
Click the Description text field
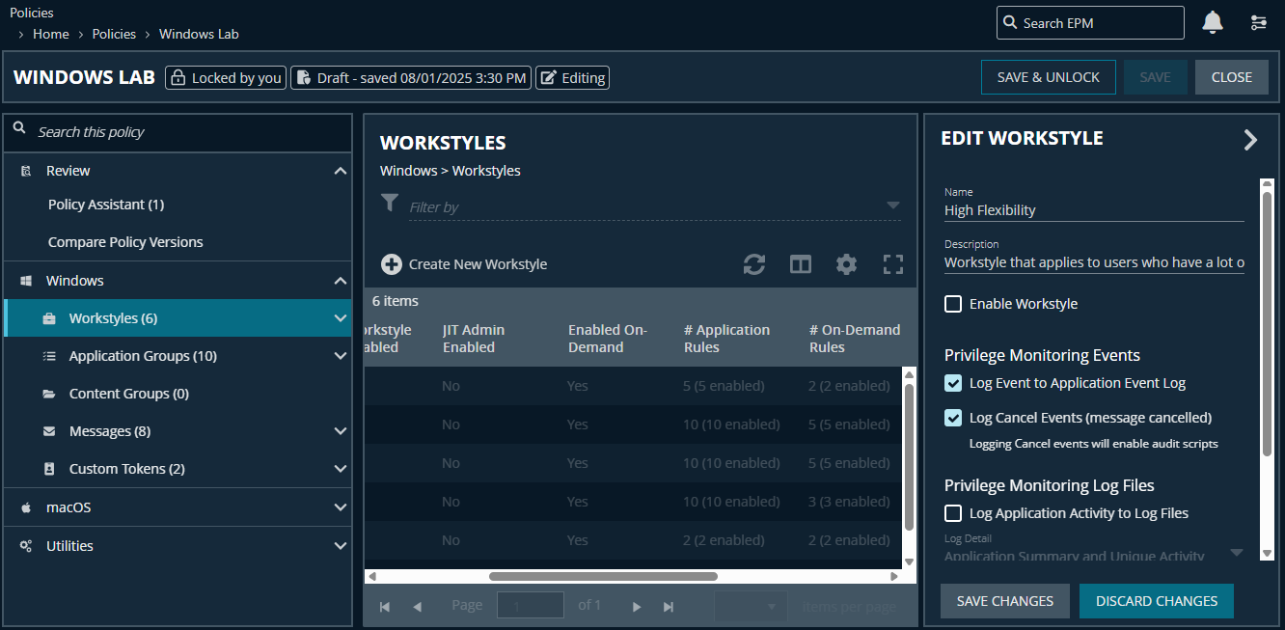tap(1094, 262)
